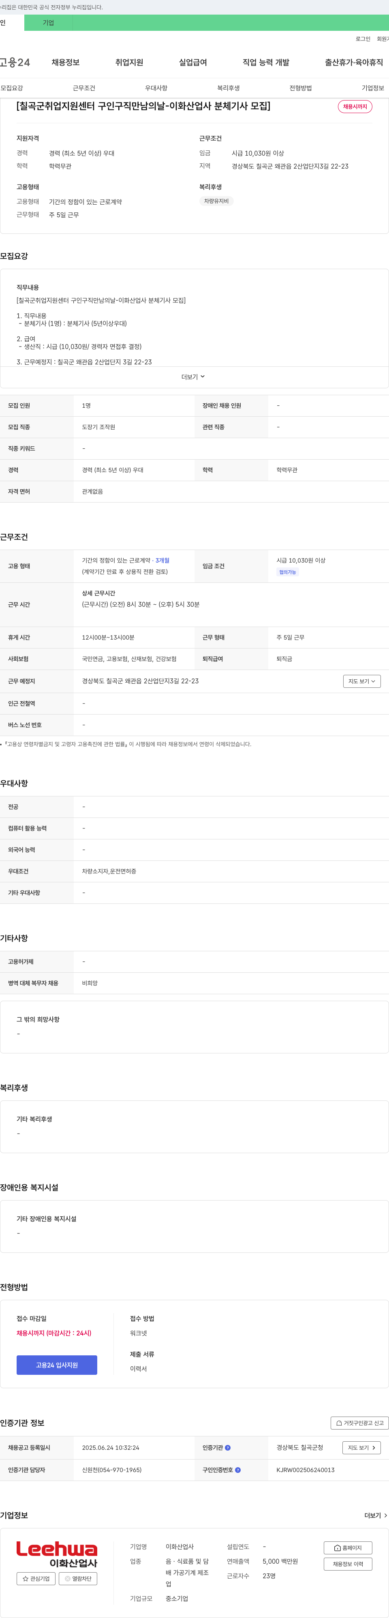Click the 채용시까지 status badge

point(355,107)
